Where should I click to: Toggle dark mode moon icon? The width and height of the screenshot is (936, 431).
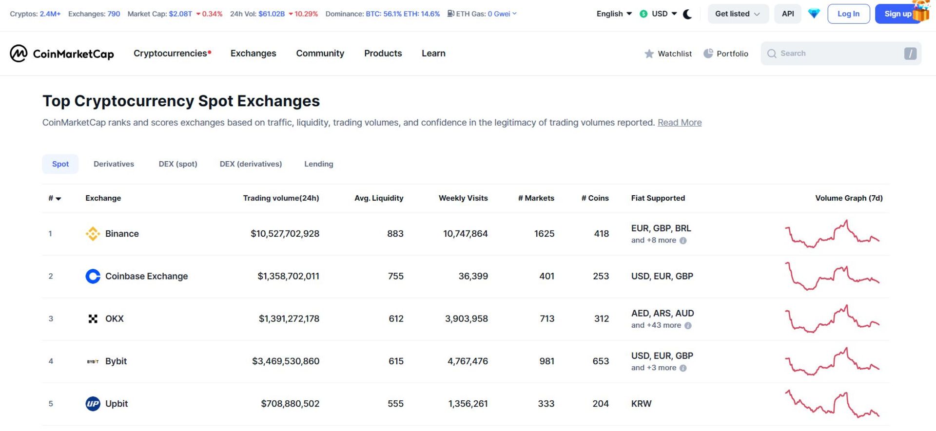tap(687, 14)
